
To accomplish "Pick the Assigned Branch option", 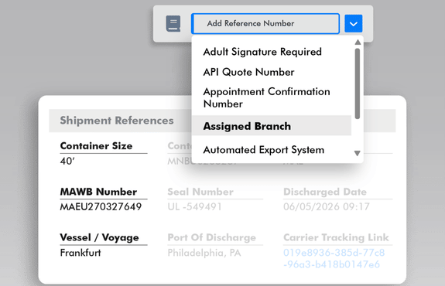I will [x=272, y=125].
